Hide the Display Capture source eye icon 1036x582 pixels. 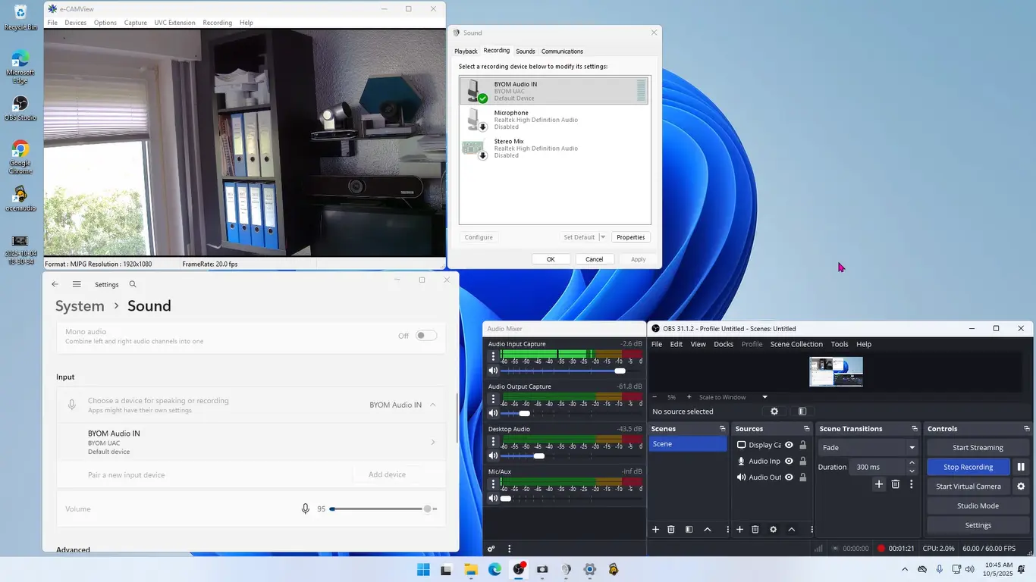[789, 445]
